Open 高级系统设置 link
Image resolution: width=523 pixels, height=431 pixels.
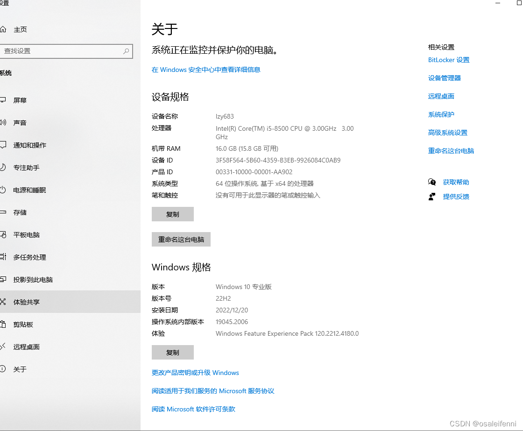coord(448,133)
